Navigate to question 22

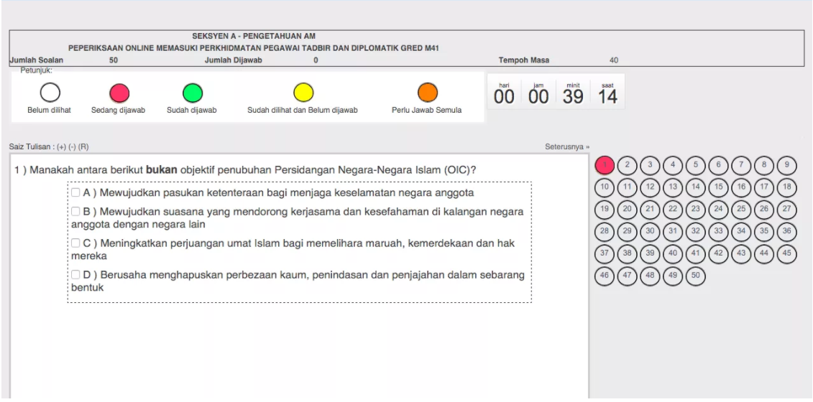673,210
